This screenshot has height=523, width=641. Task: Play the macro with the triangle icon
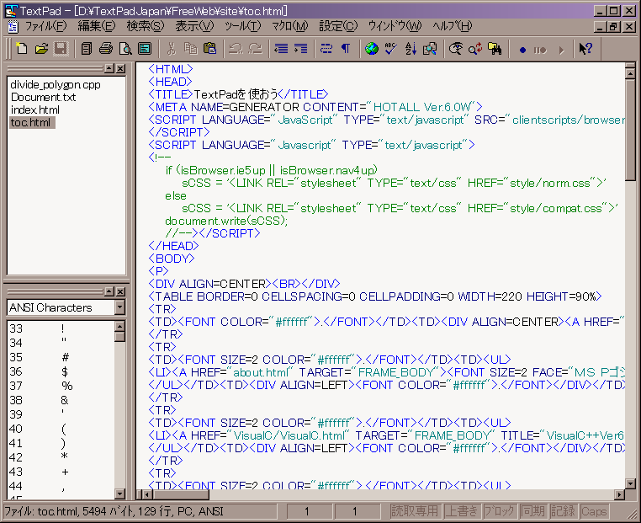pyautogui.click(x=561, y=50)
